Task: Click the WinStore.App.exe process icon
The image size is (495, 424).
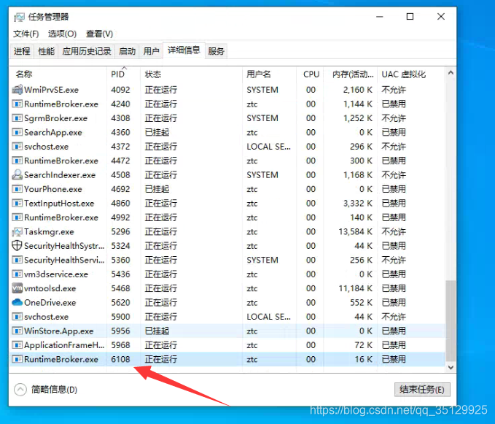Action: [17, 331]
